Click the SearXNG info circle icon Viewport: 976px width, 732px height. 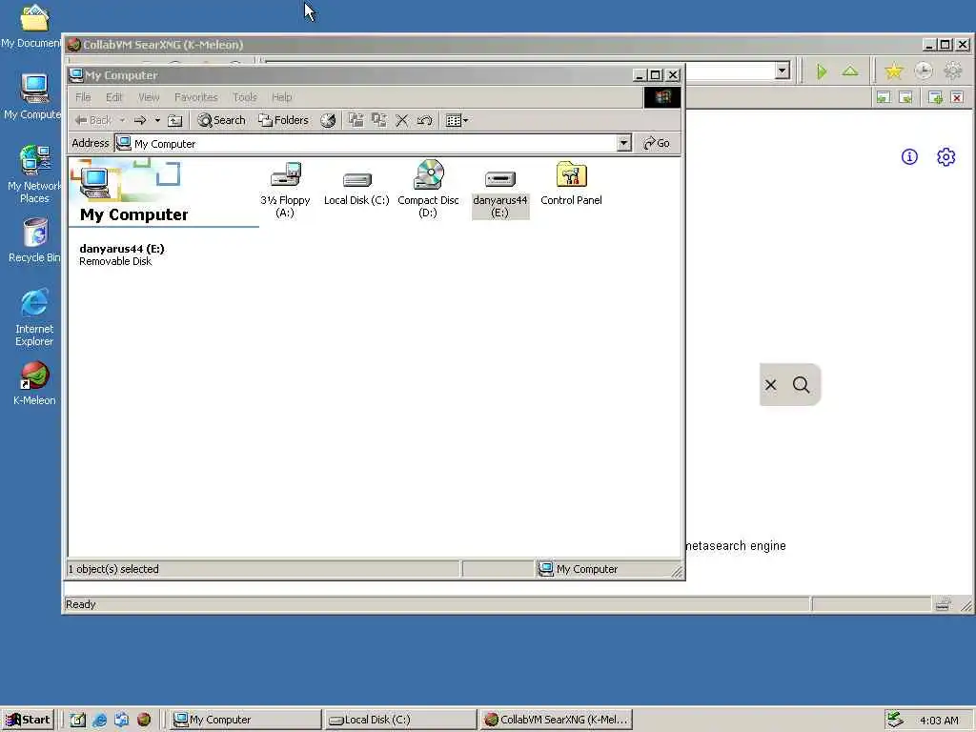(909, 157)
